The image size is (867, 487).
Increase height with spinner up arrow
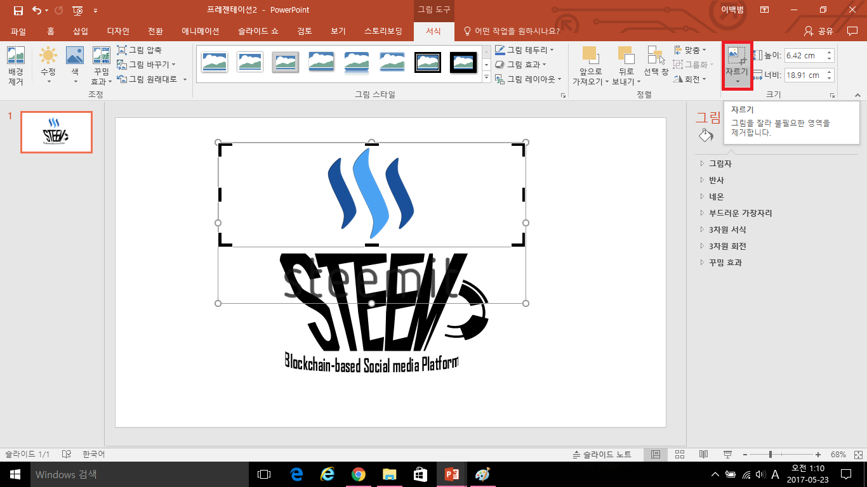click(x=829, y=53)
